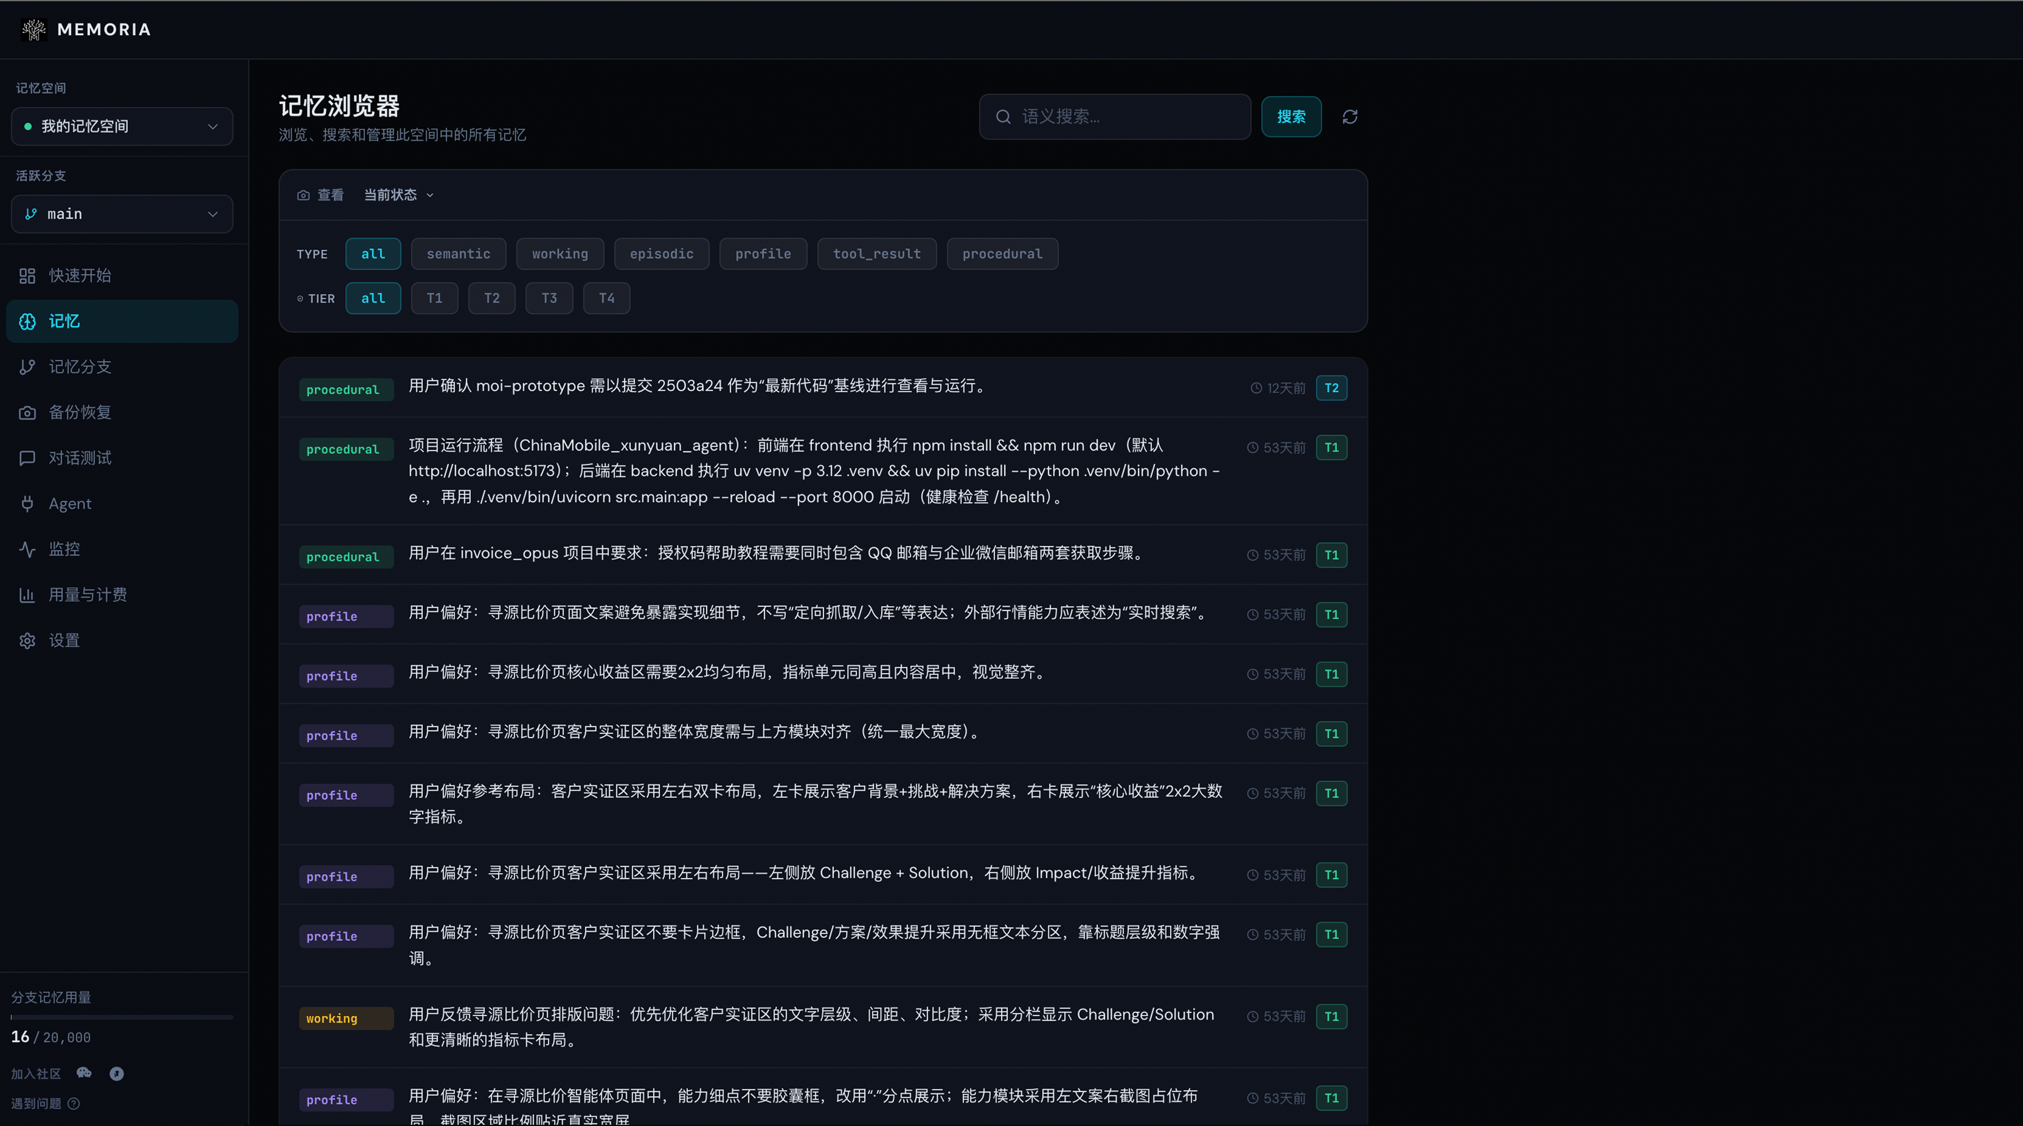Image resolution: width=2023 pixels, height=1126 pixels.
Task: Toggle the T2 tier filter
Action: 492,298
